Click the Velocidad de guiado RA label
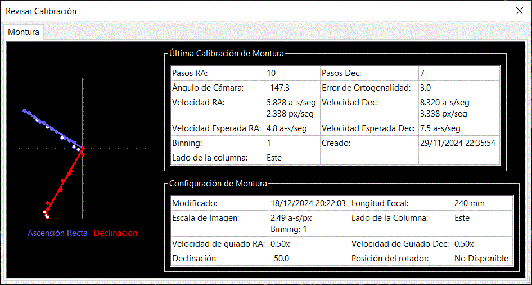Image resolution: width=532 pixels, height=285 pixels. 219,244
